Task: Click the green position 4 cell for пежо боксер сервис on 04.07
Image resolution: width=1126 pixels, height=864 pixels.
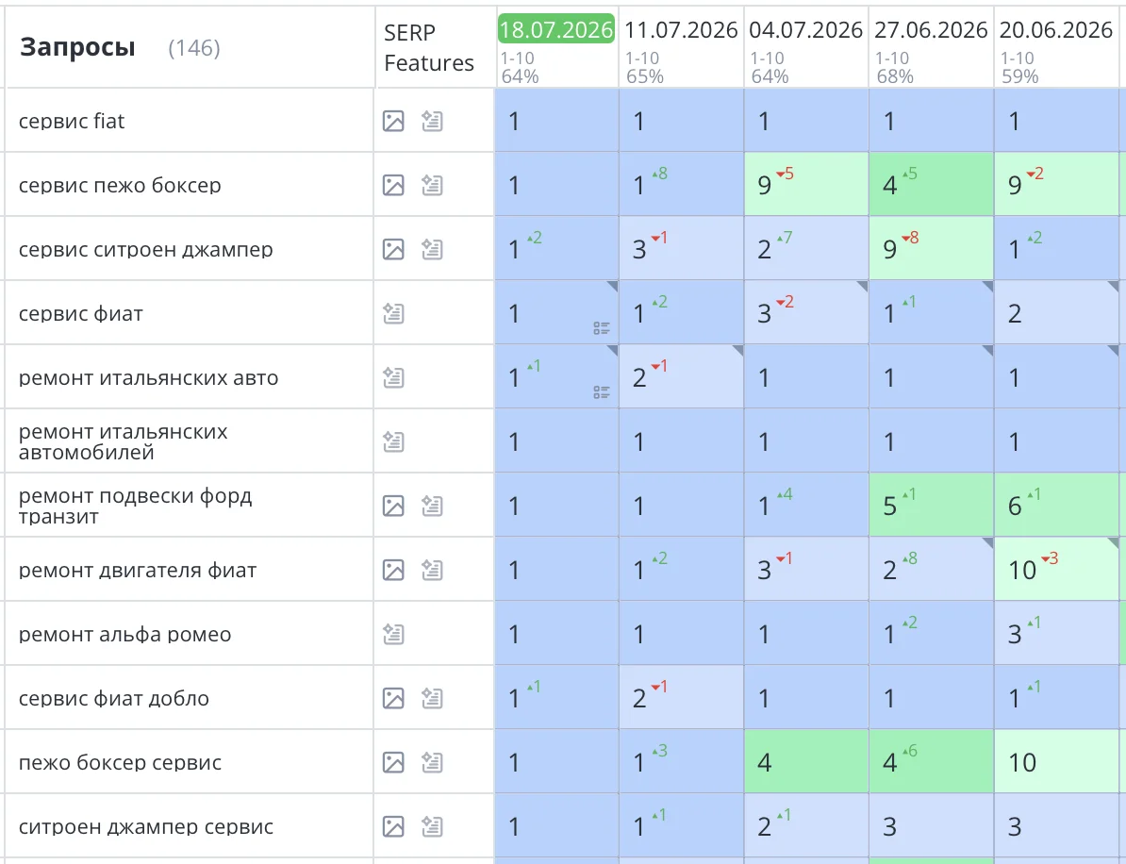Action: tap(806, 762)
